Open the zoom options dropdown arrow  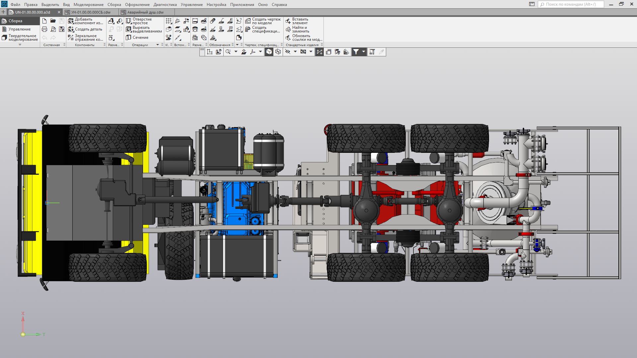(236, 52)
